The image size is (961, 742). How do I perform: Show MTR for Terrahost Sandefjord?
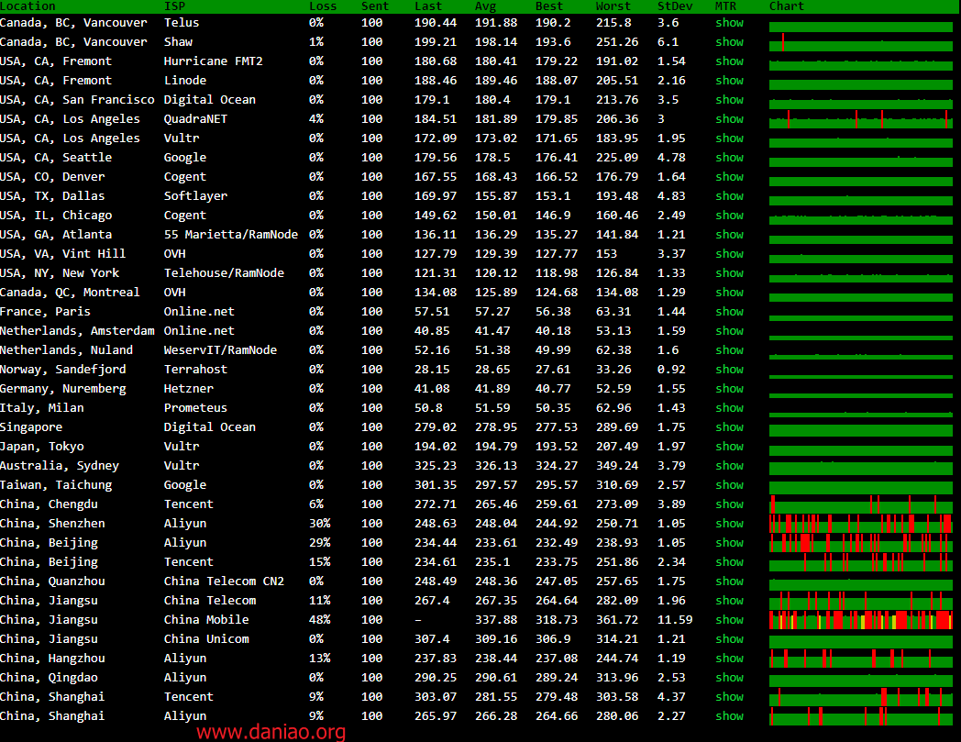tap(729, 369)
